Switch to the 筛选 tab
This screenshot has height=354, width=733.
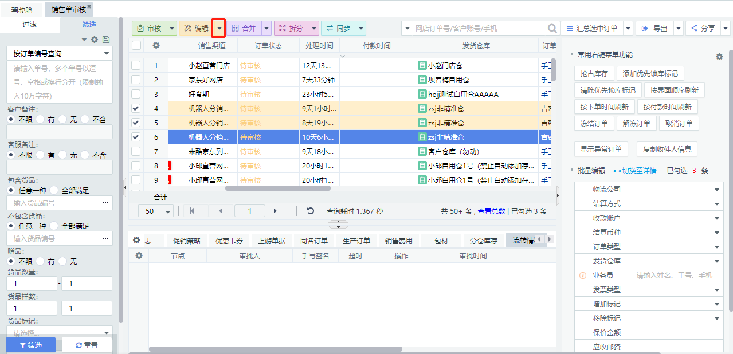(x=89, y=25)
